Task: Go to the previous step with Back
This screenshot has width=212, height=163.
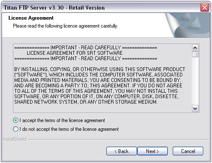Action: pos(121,151)
